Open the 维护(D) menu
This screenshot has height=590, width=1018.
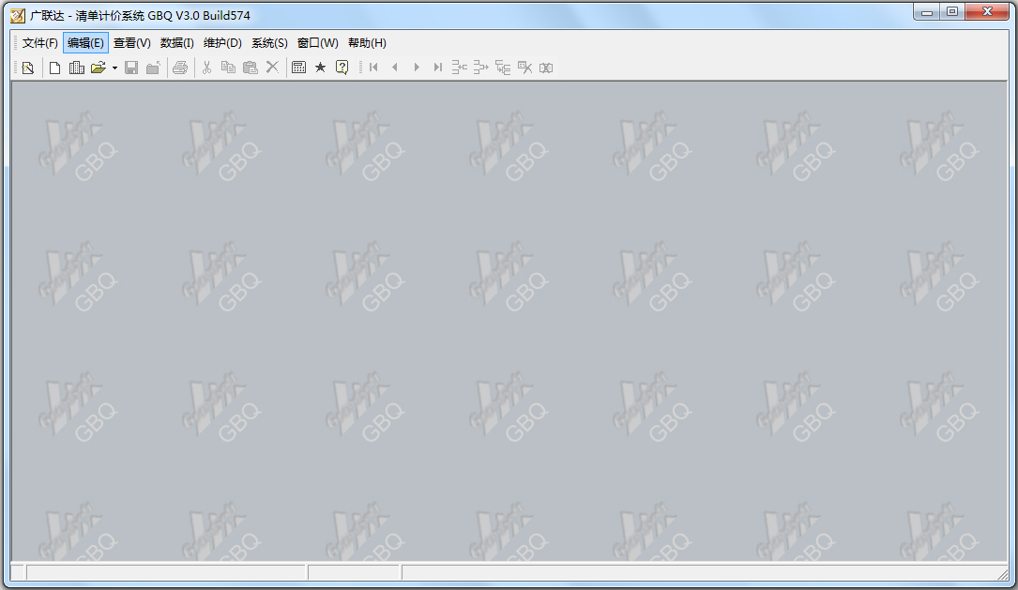pos(222,43)
